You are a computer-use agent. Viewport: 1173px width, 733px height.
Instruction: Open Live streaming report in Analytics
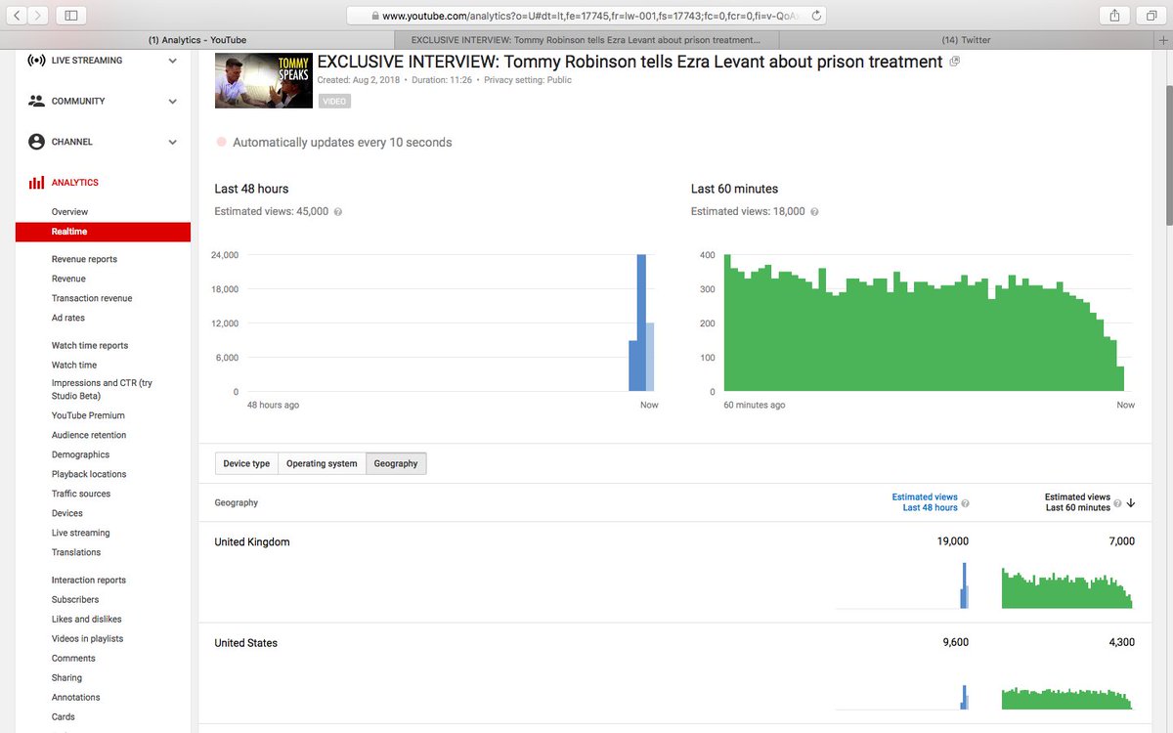point(80,533)
